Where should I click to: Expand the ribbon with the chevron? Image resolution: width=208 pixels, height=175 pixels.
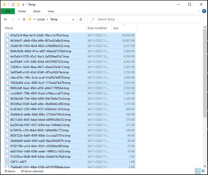tap(199, 11)
